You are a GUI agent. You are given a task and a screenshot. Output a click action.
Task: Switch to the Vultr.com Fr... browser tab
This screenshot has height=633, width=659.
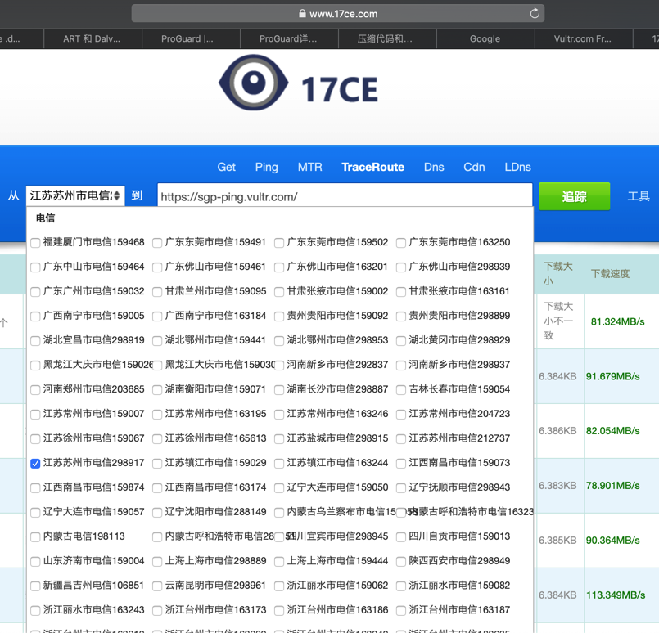click(x=584, y=38)
